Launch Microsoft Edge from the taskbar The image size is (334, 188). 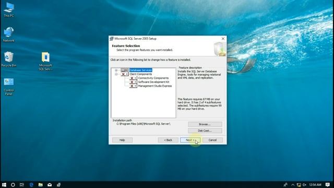[31, 185]
